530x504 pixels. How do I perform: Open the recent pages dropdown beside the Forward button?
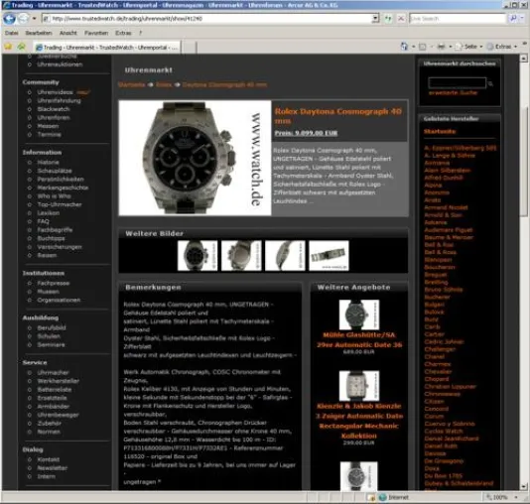(34, 18)
